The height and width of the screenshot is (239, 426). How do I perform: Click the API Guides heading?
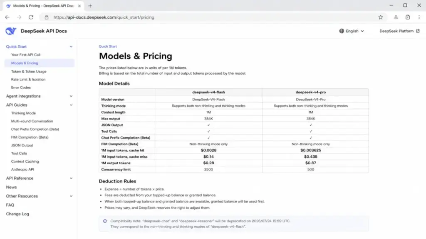tap(17, 105)
